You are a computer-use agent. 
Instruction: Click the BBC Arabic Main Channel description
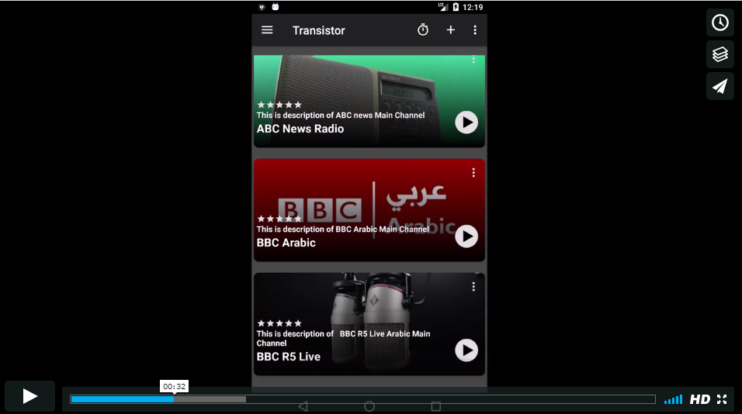point(342,229)
